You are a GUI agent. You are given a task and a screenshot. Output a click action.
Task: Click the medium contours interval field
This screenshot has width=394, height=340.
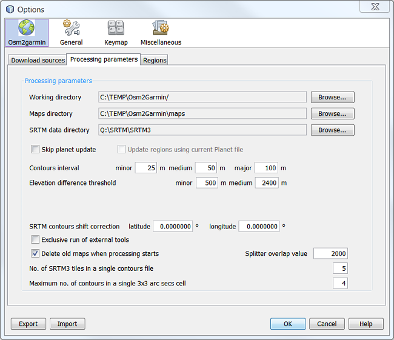pos(206,168)
